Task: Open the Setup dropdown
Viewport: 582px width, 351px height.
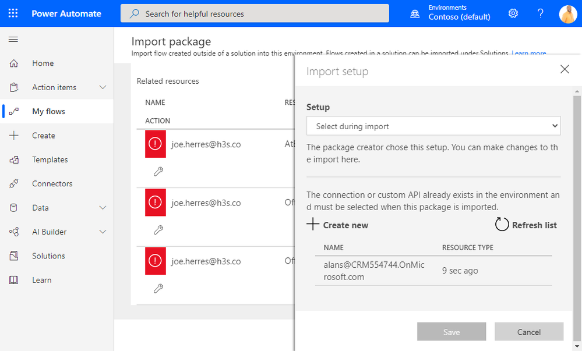Action: [433, 126]
